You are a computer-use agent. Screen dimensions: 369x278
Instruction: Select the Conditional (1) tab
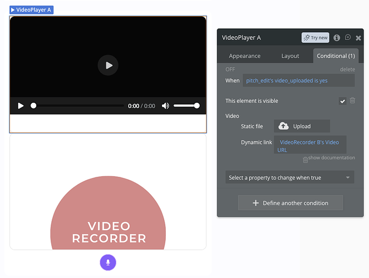click(336, 56)
